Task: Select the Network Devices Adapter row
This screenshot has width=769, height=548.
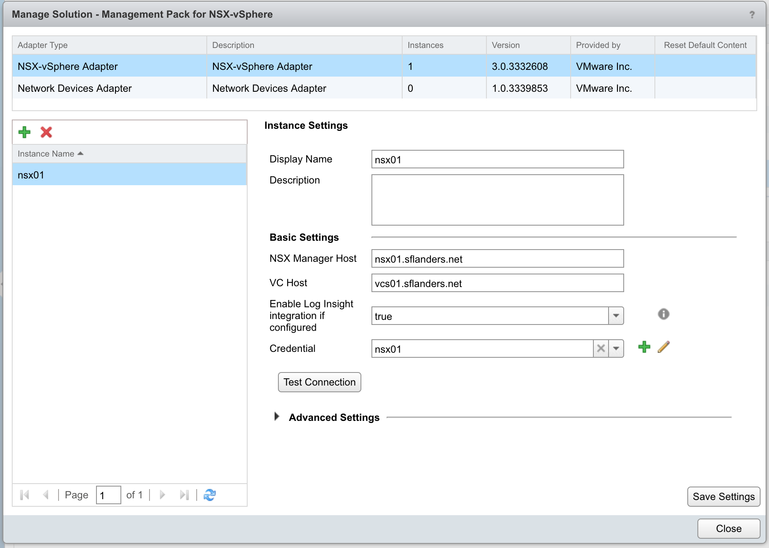Action: [75, 88]
